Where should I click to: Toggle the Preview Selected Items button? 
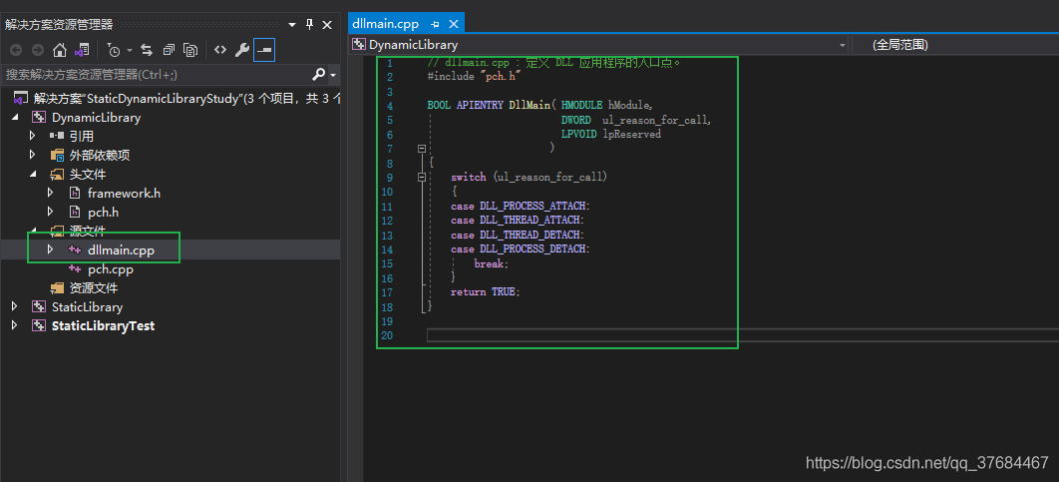[x=264, y=50]
